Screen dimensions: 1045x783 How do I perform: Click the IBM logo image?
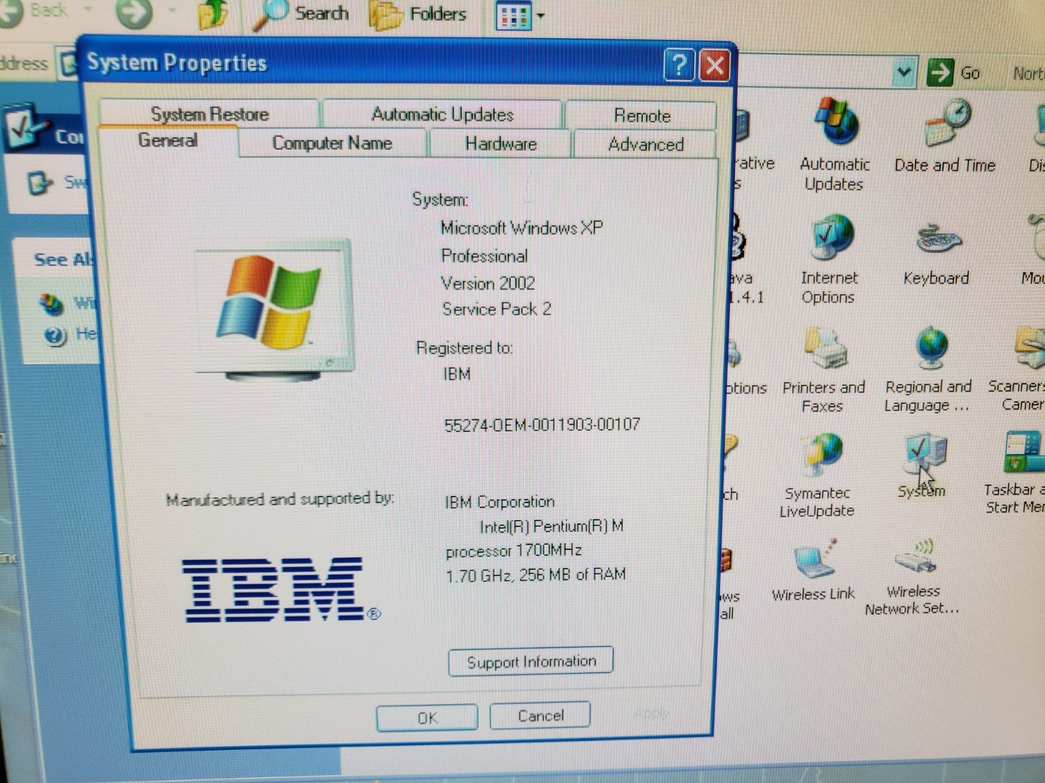point(281,589)
